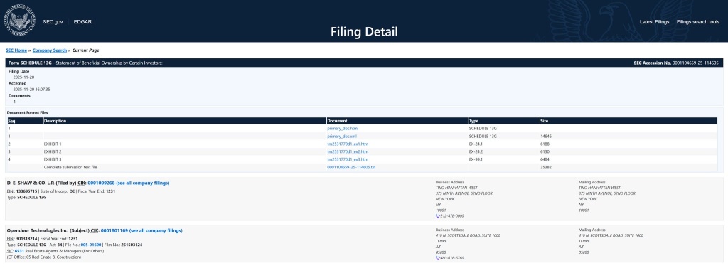See all company filings for D. E. Shaw
Screen dimensions: 728x273
[x=142, y=183]
